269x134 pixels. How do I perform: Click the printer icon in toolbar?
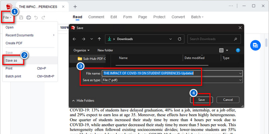29,17
